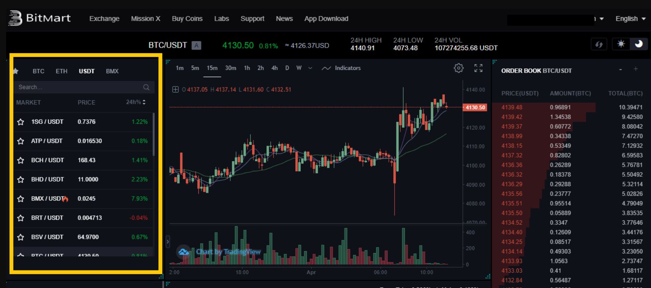Open the News menu

(284, 18)
